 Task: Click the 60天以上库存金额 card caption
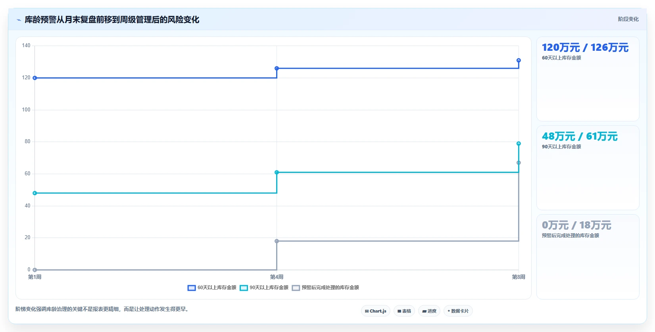(561, 58)
